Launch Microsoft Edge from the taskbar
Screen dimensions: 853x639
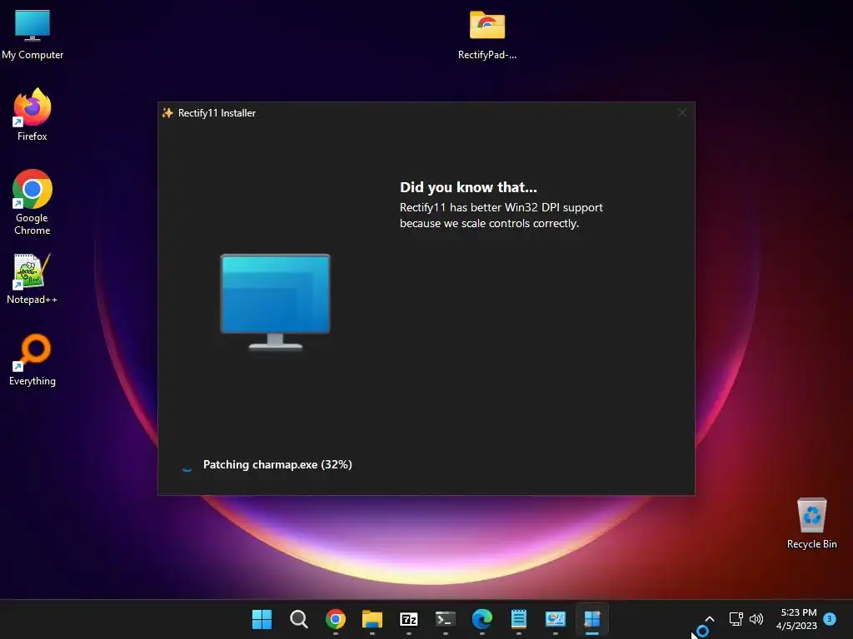(x=482, y=619)
